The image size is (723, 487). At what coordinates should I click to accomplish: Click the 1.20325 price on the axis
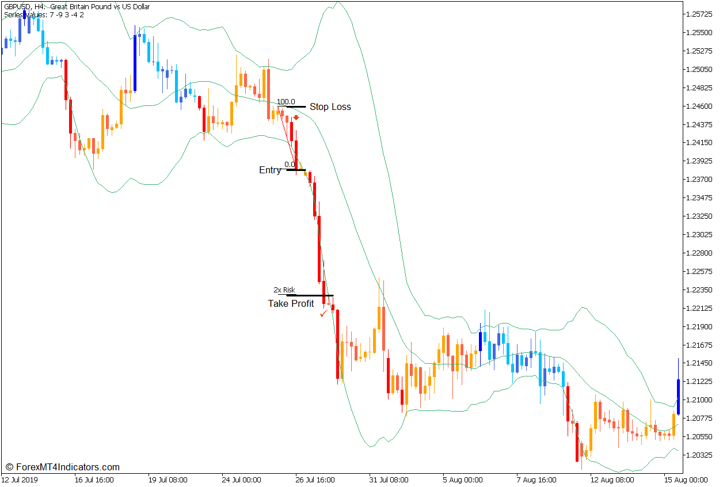(698, 455)
